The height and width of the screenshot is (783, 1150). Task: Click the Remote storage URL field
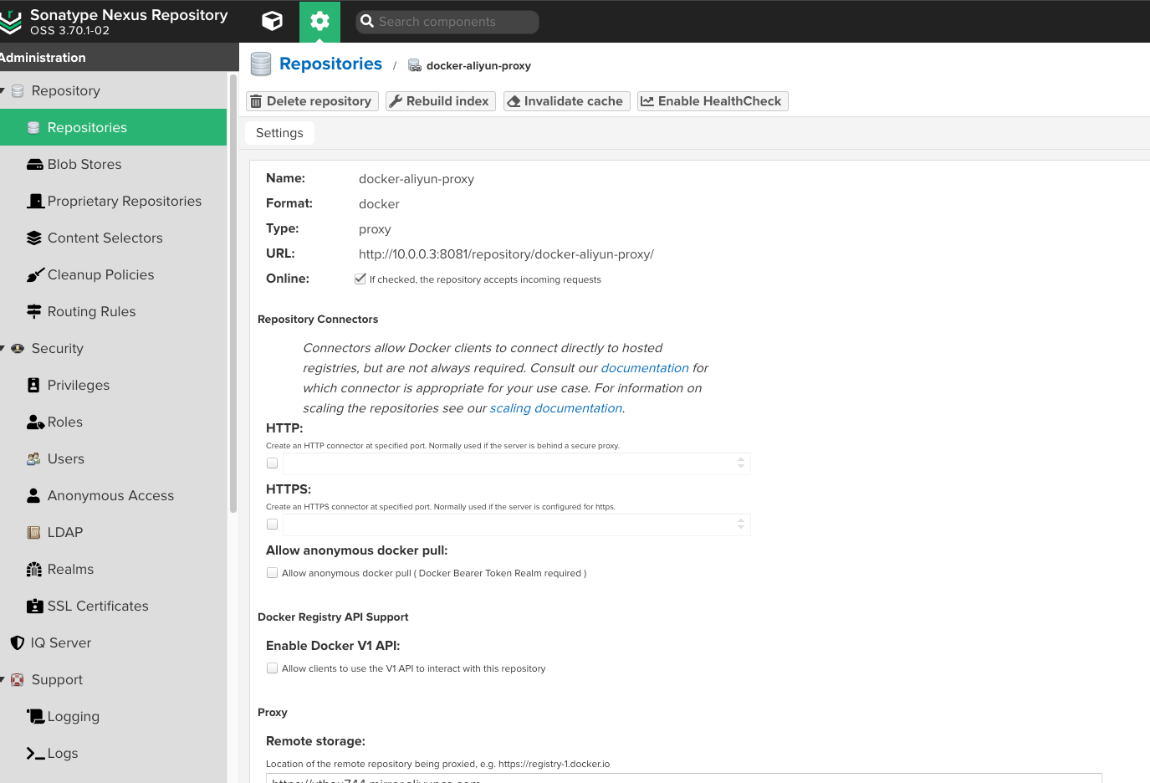click(x=683, y=778)
